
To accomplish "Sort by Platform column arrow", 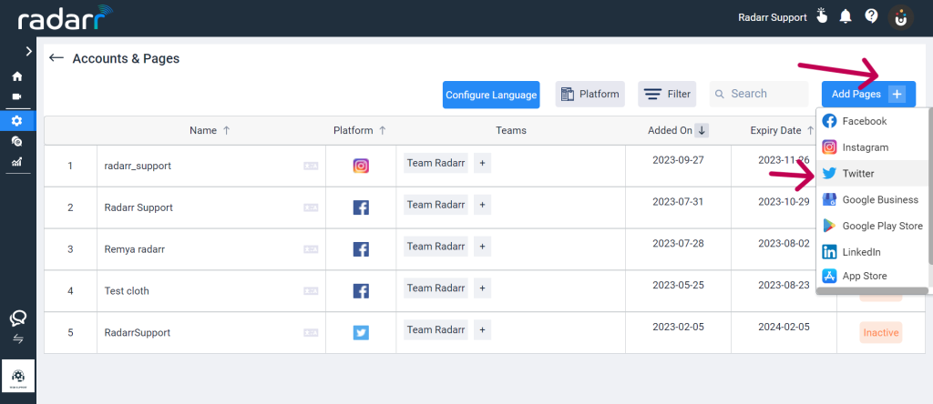I will click(383, 131).
